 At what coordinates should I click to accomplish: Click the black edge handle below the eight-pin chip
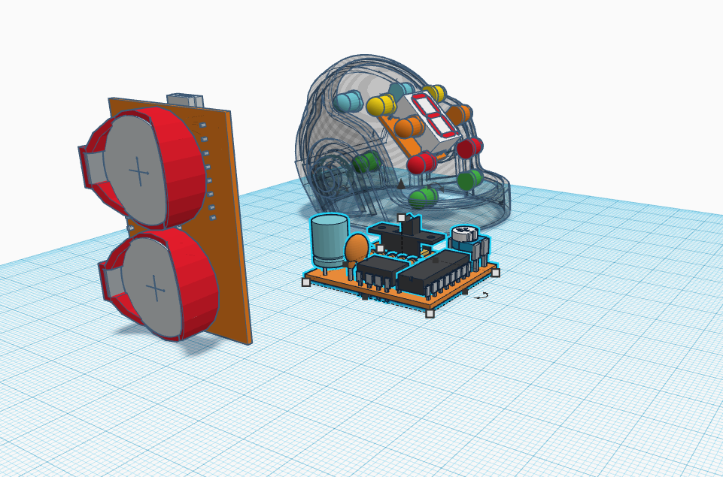[365, 297]
